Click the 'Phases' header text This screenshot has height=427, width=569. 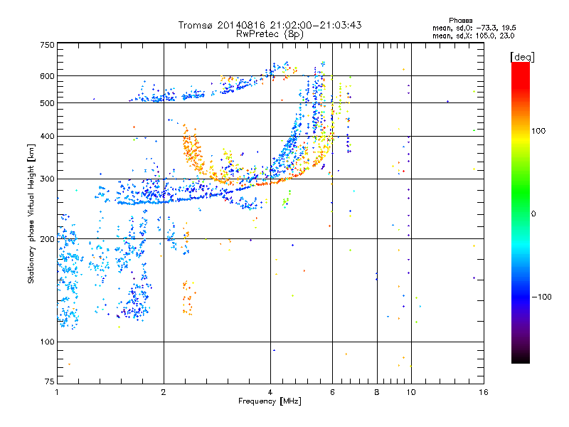click(460, 21)
